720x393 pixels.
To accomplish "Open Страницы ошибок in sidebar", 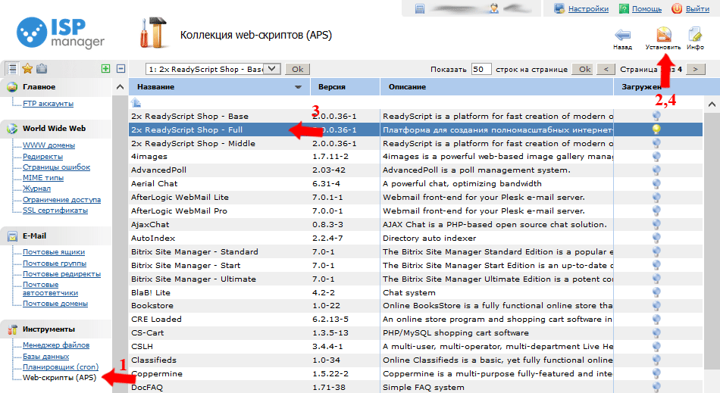I will click(57, 167).
